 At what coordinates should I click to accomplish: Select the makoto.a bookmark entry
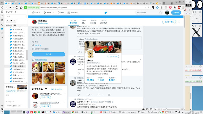(x=17, y=78)
